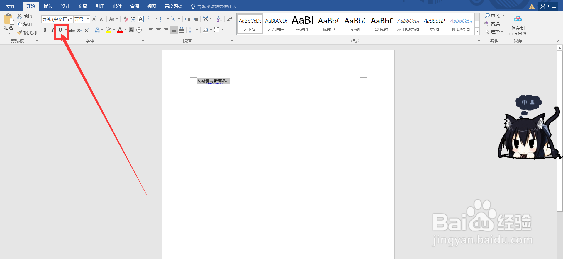Toggle Subscript formatting

(79, 30)
